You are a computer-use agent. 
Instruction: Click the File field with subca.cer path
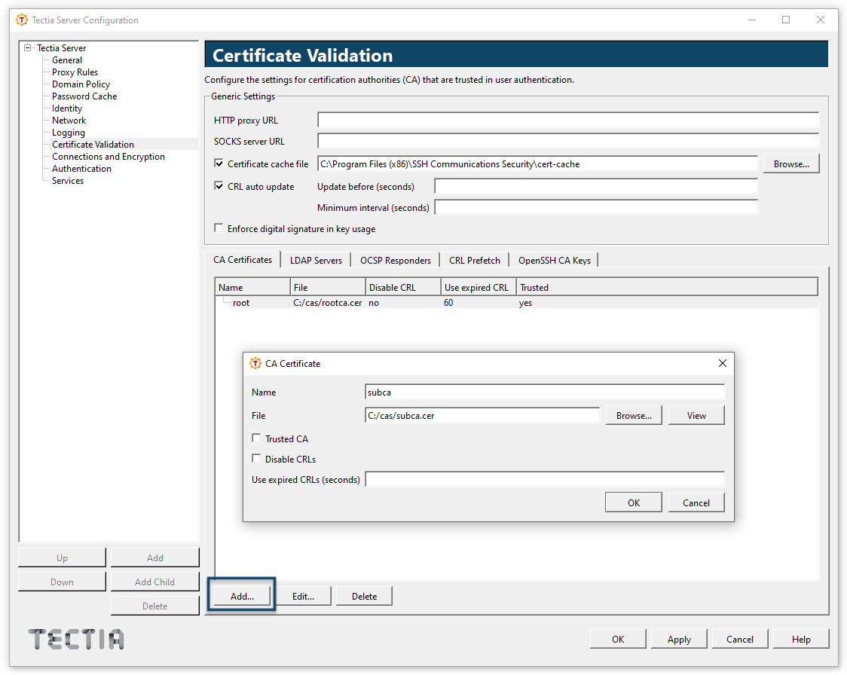(482, 415)
